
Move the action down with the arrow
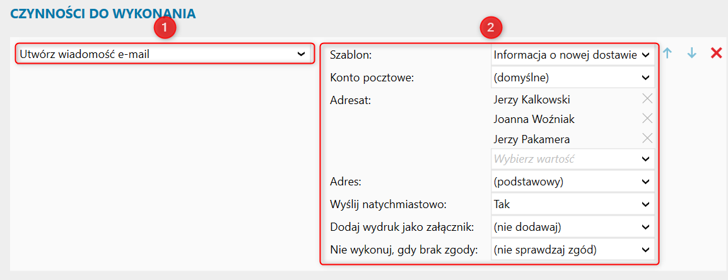coord(691,54)
